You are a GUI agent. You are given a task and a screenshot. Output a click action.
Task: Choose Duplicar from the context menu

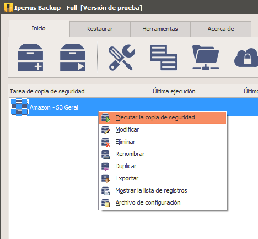[163, 166]
